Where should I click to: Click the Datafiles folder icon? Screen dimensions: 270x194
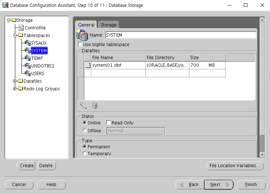(x=20, y=81)
